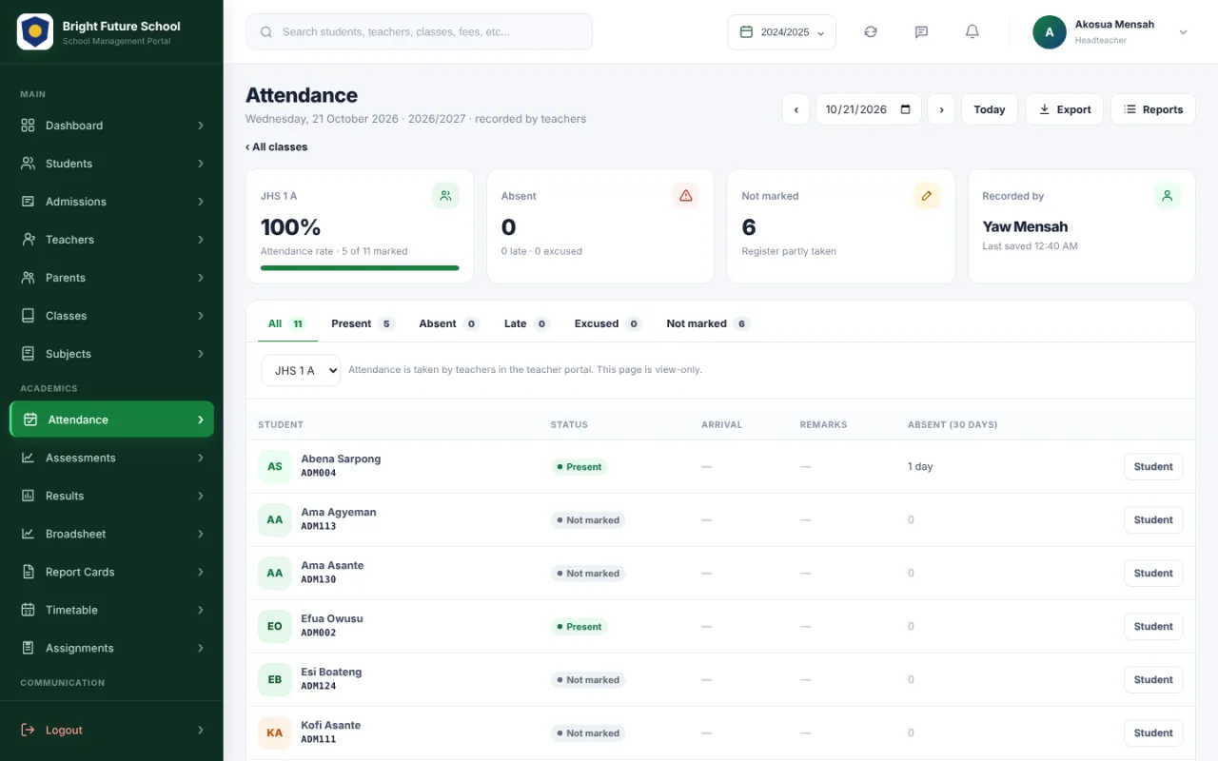This screenshot has width=1218, height=761.
Task: Click the refresh sync icon in top bar
Action: point(871,32)
